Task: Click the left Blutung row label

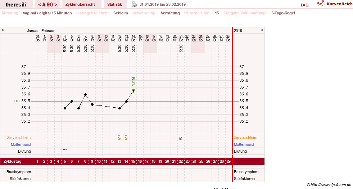Action: click(24, 152)
